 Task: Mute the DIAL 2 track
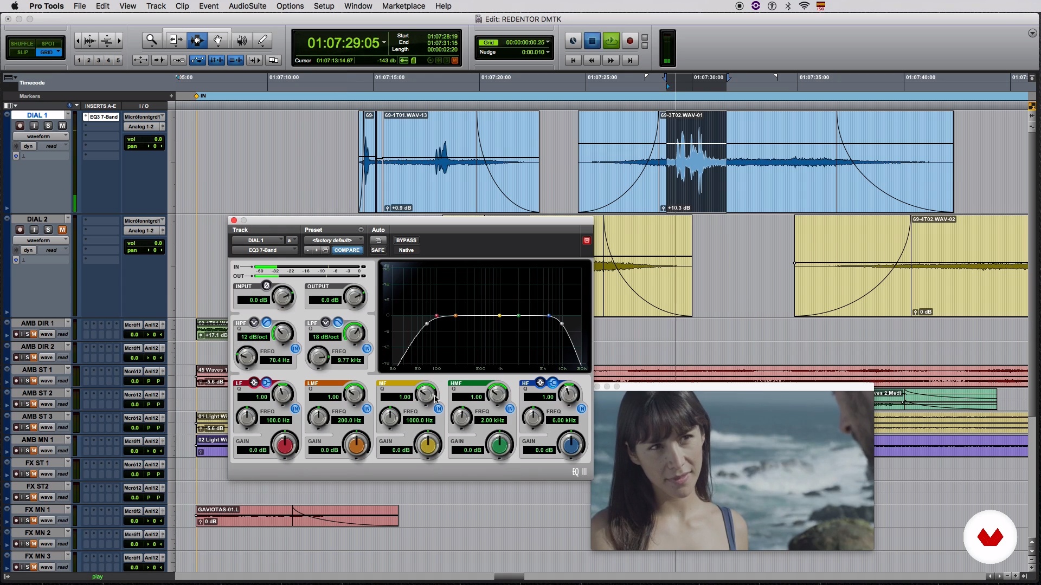click(62, 230)
